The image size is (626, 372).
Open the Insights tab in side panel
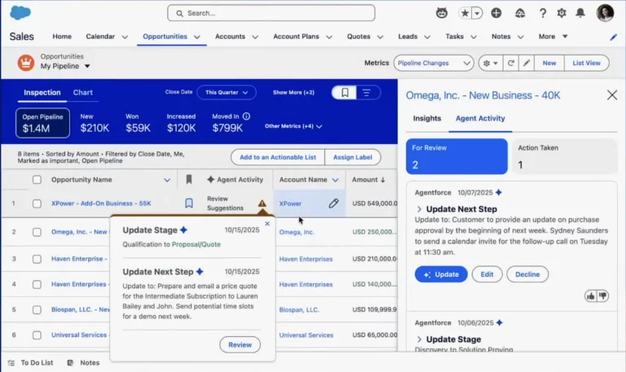tap(426, 118)
